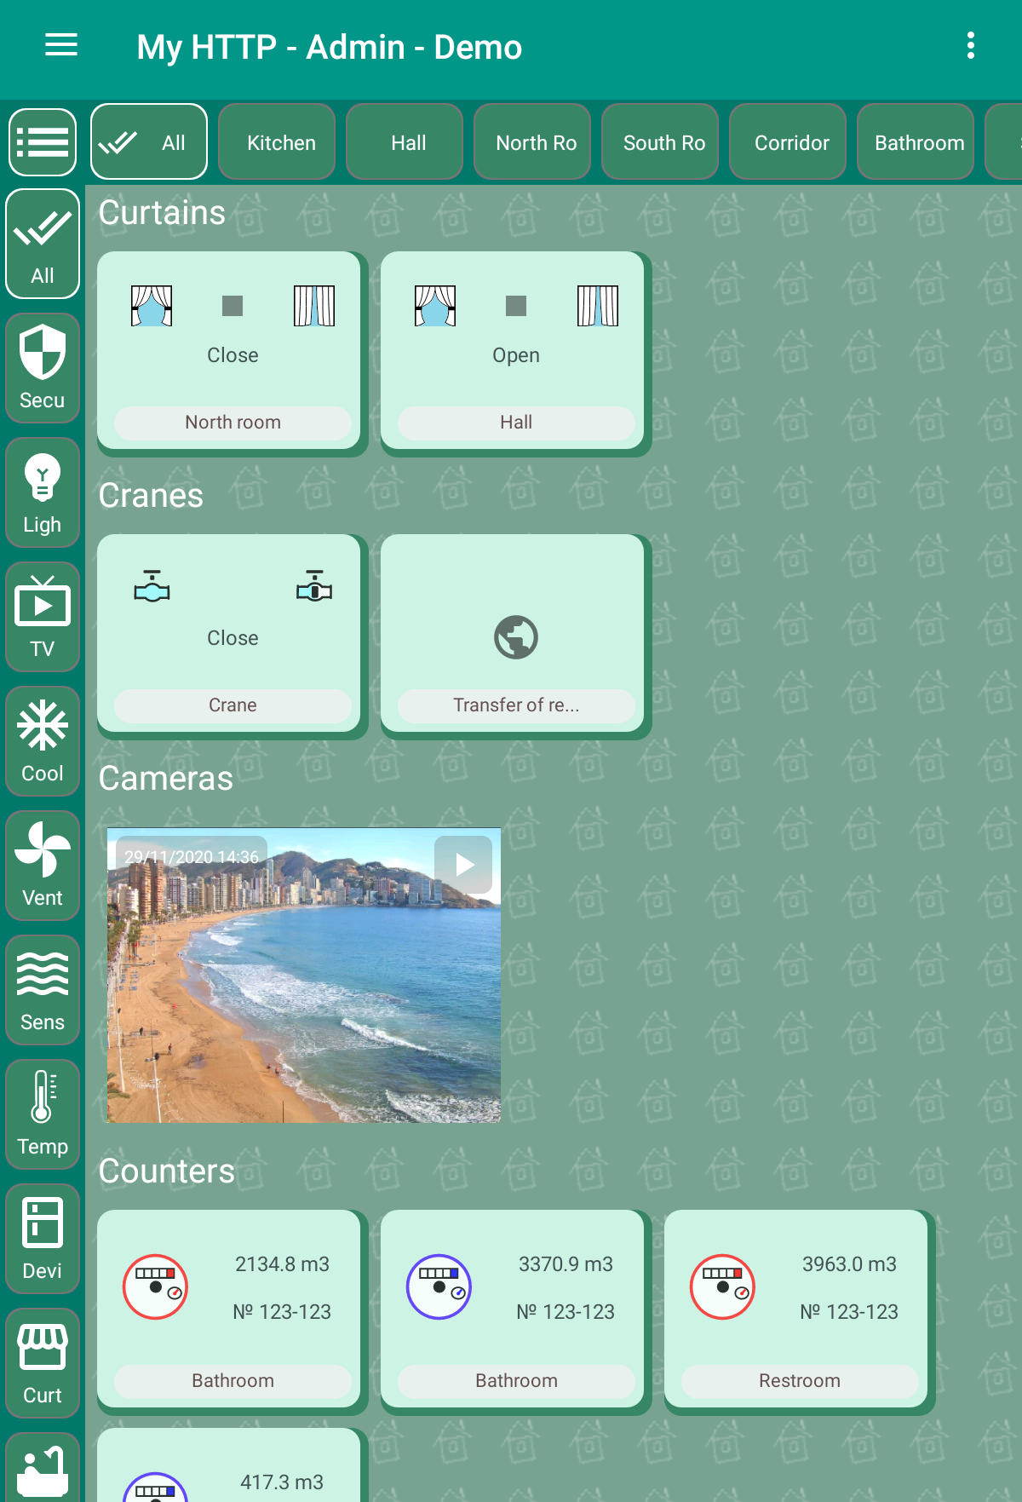Open the TV category in sidebar
Screen dimensions: 1022x1502
pos(43,617)
